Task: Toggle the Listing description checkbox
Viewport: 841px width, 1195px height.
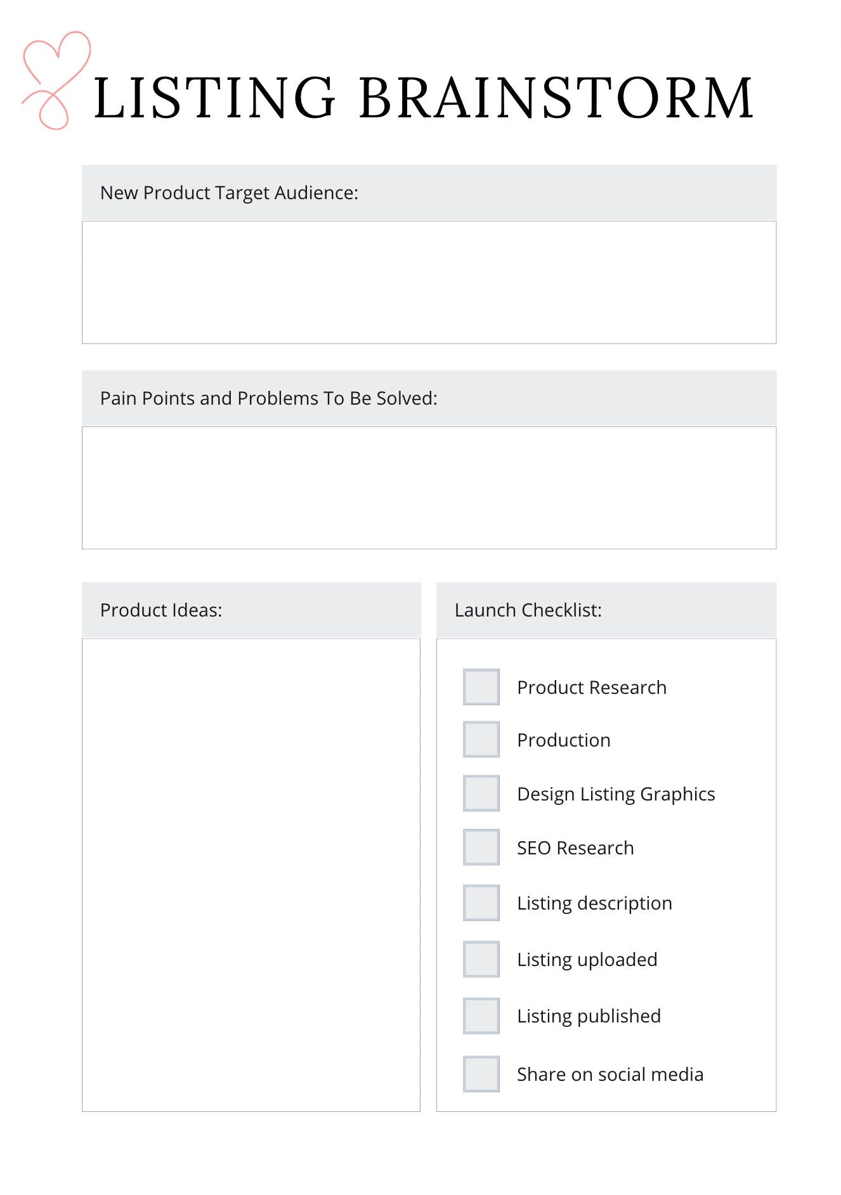Action: tap(481, 903)
